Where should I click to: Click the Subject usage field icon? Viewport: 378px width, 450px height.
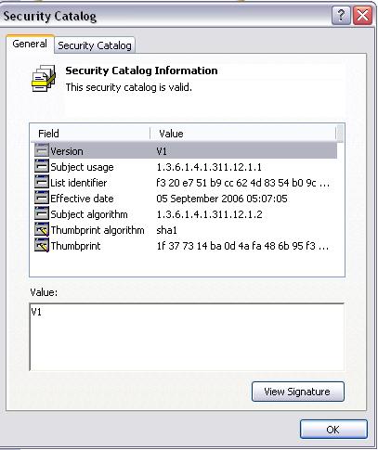[42, 166]
